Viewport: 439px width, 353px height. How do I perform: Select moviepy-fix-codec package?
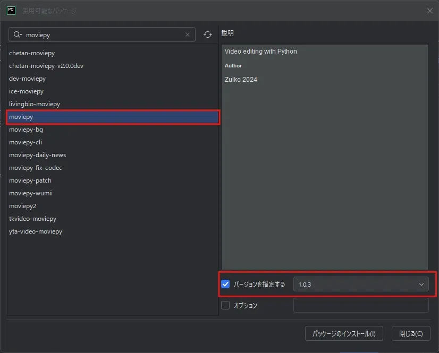[x=113, y=168]
